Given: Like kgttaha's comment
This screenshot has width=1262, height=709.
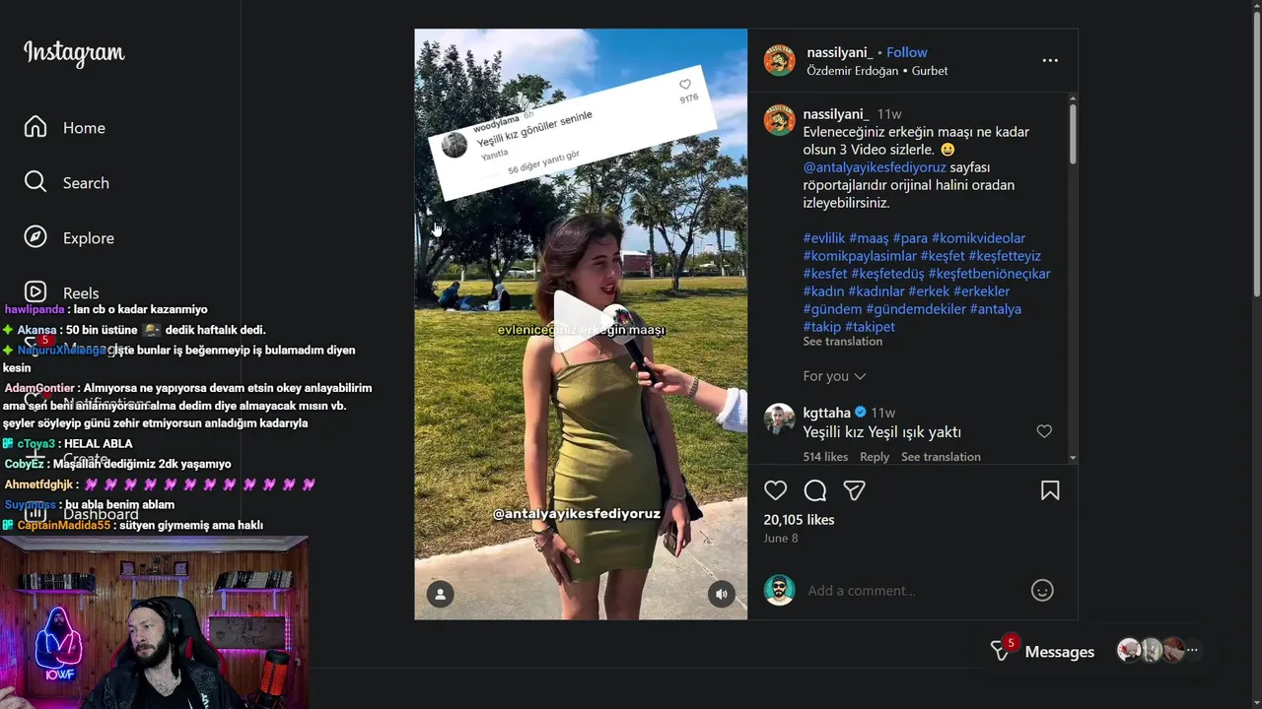Looking at the screenshot, I should click(x=1044, y=431).
